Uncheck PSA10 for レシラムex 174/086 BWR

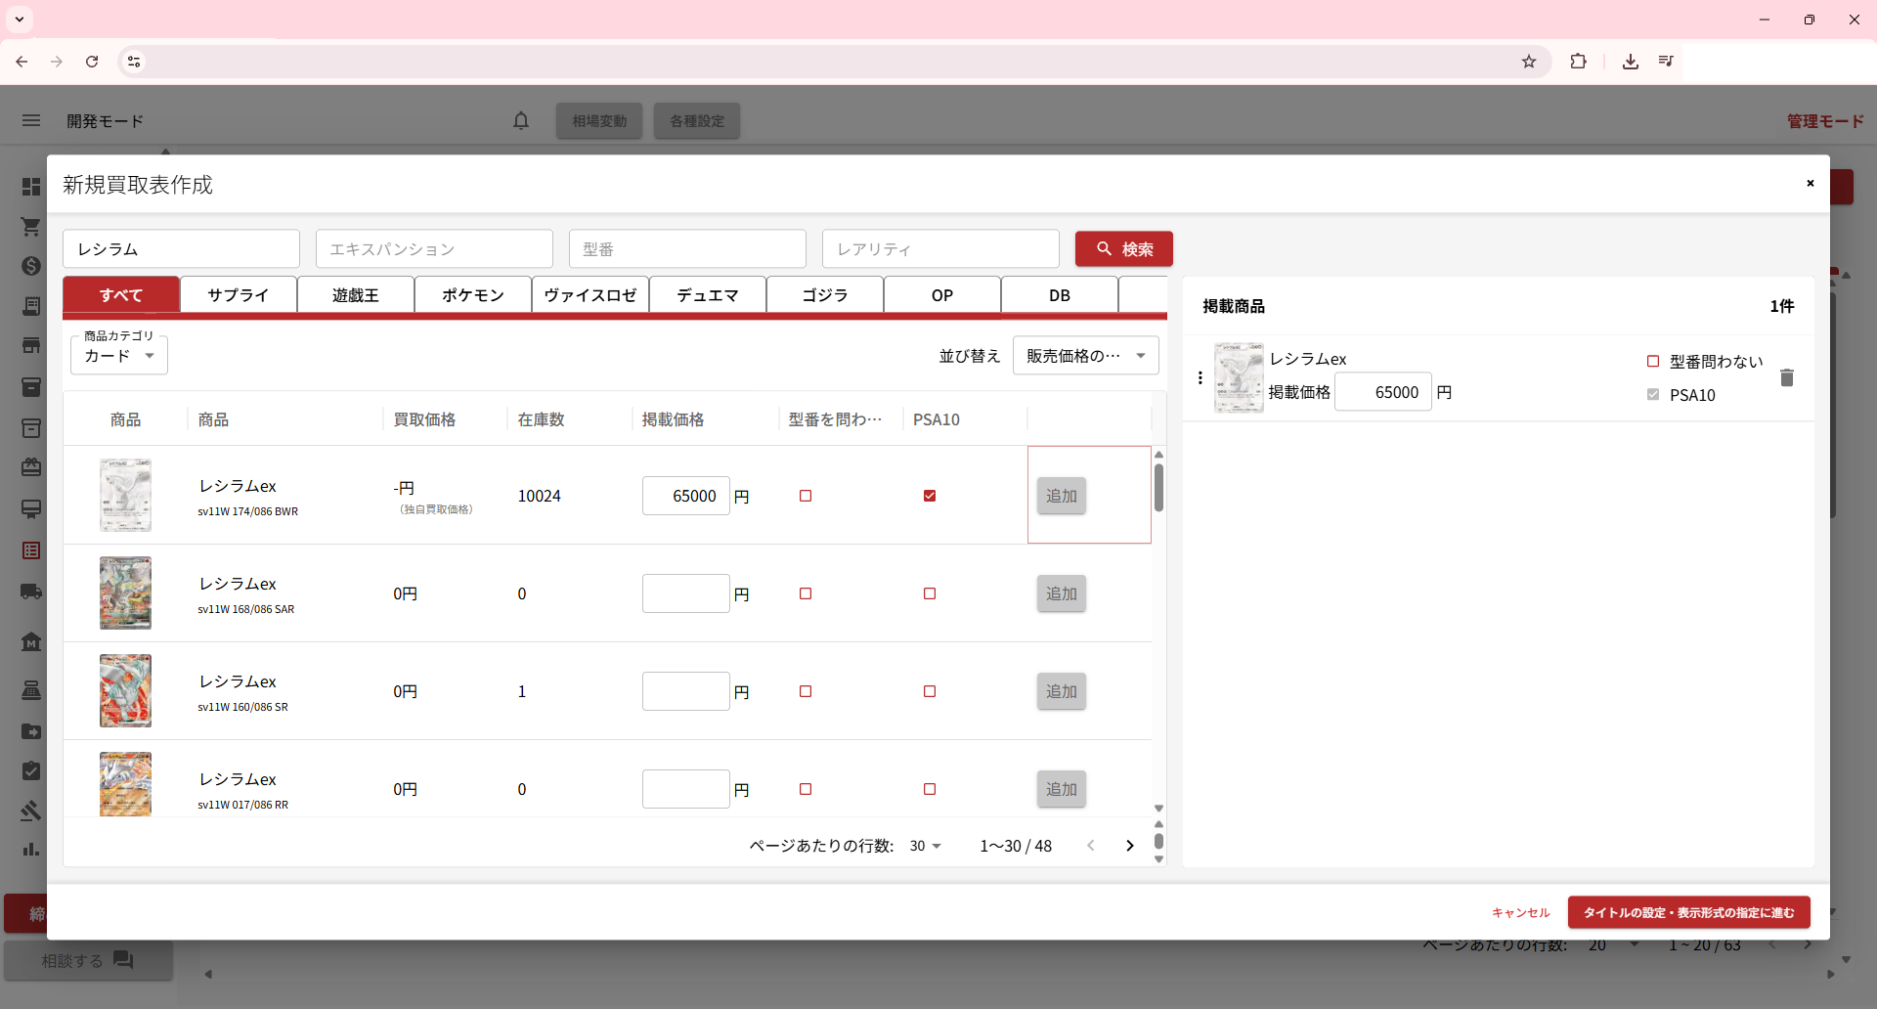coord(930,496)
